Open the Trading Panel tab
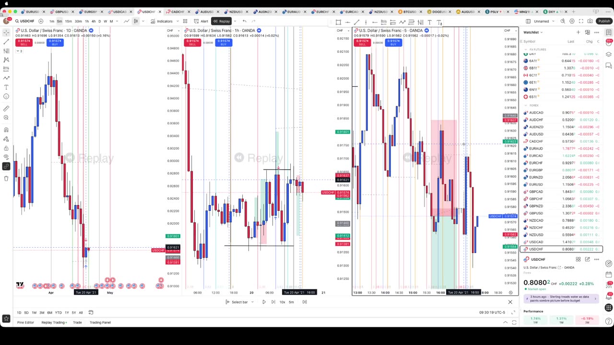The width and height of the screenshot is (614, 345). 100,322
